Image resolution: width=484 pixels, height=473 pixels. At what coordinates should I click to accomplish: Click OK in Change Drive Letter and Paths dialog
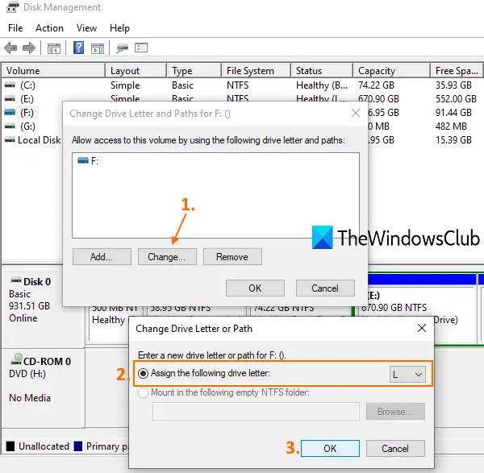click(x=255, y=288)
